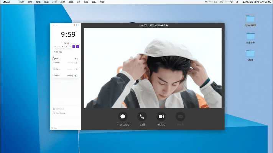Viewport: 273px width, 153px height.
Task: Open the 文字 menu
Action: point(54,2)
